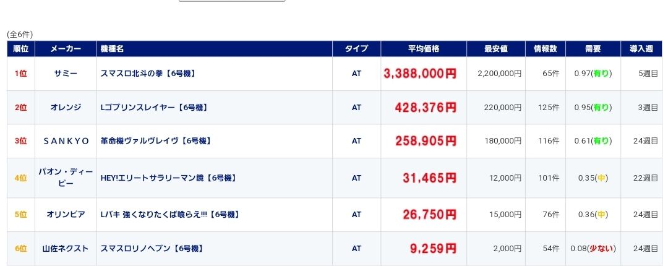The height and width of the screenshot is (266, 668).
Task: Click the 3,388,000円 average price
Action: (x=420, y=74)
